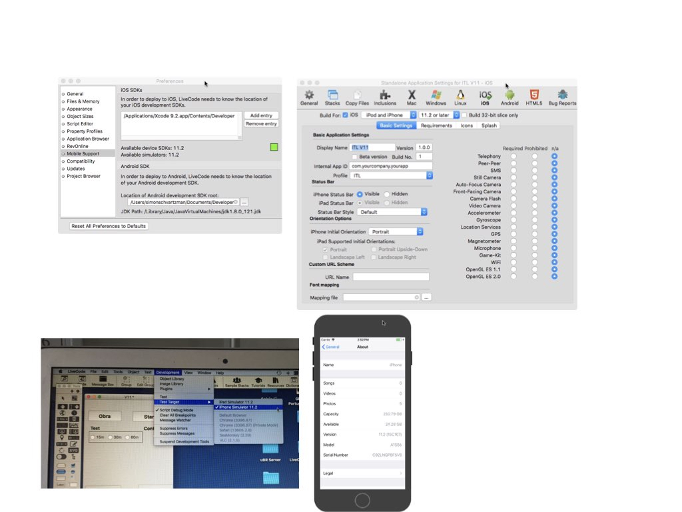Open the Profile ITL dropdown
This screenshot has width=682, height=512.
[x=391, y=175]
